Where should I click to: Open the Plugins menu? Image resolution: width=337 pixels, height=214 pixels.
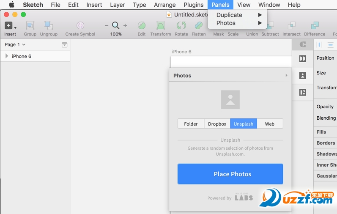pos(193,5)
